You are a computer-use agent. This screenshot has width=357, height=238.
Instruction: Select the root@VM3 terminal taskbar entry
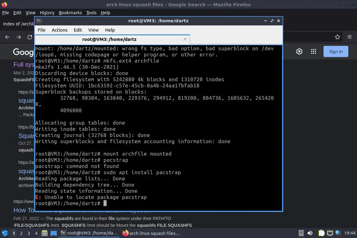coord(89,233)
